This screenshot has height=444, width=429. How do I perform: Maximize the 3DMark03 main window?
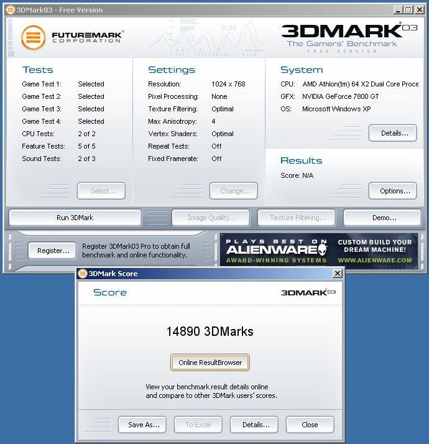(408, 10)
